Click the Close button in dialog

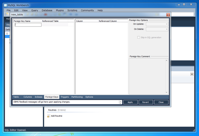[x=161, y=102]
